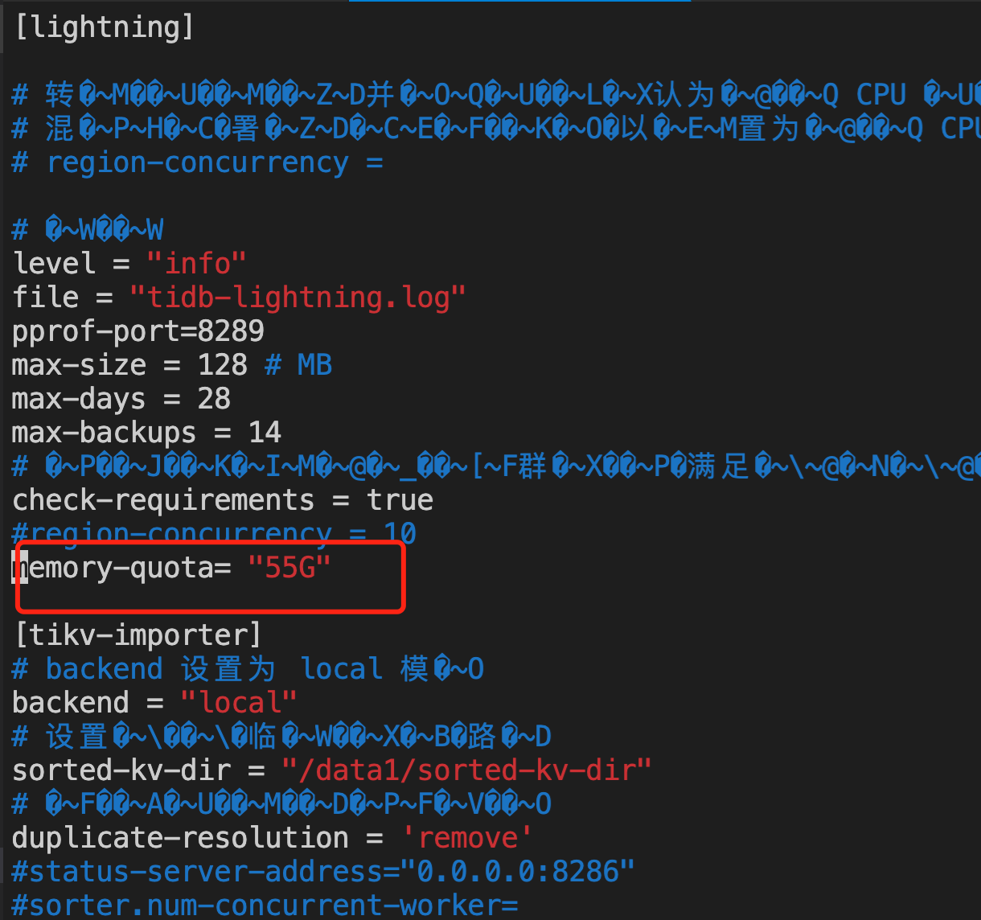Click the pprof-port=8289 line

(x=138, y=331)
